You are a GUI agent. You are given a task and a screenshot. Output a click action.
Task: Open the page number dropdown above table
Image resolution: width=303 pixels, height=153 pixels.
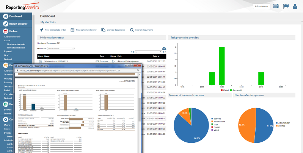pos(148,52)
